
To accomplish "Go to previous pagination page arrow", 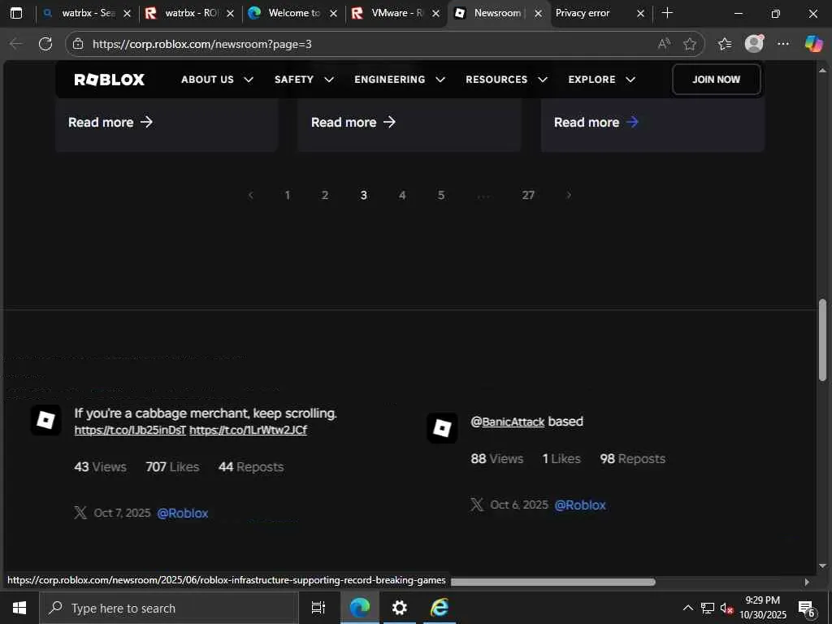I will 251,195.
